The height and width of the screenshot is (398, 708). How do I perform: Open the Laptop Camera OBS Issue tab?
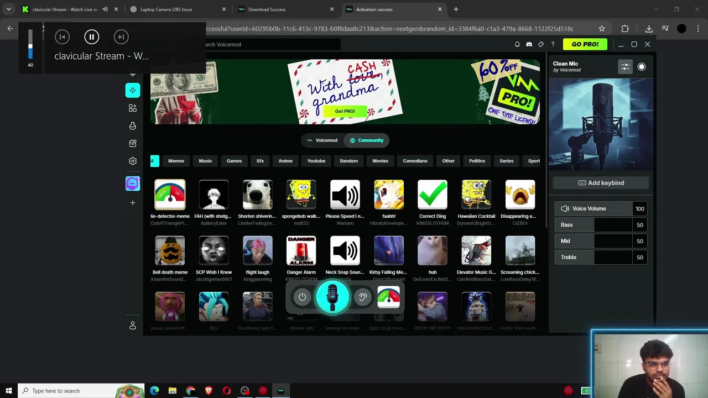(178, 9)
